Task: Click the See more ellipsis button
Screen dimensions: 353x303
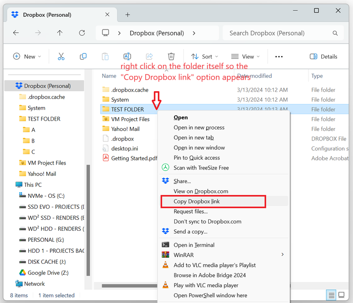Action: click(278, 56)
